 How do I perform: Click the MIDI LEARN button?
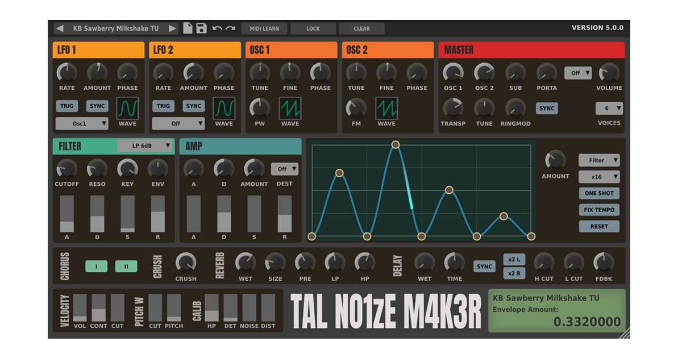264,28
